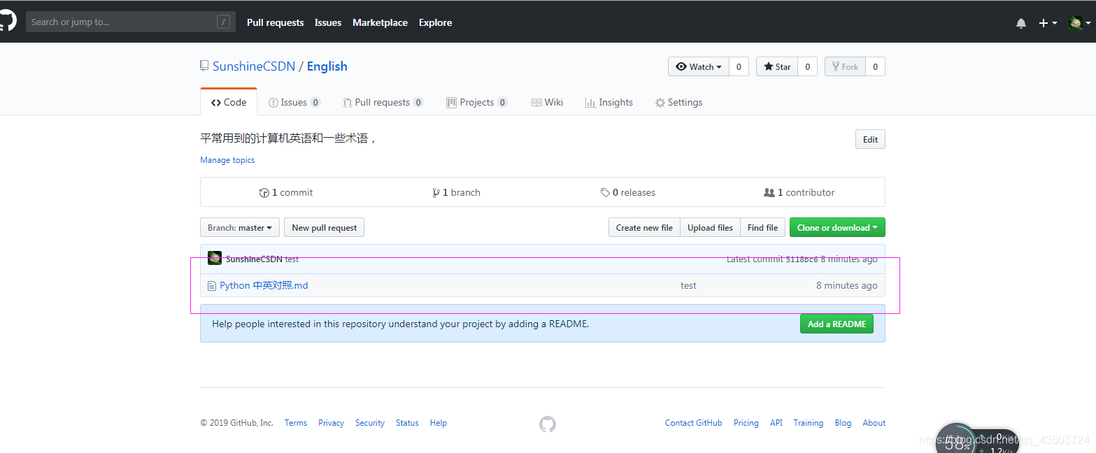Open Security footer link
Screen dimensions: 1096x453
(x=370, y=423)
